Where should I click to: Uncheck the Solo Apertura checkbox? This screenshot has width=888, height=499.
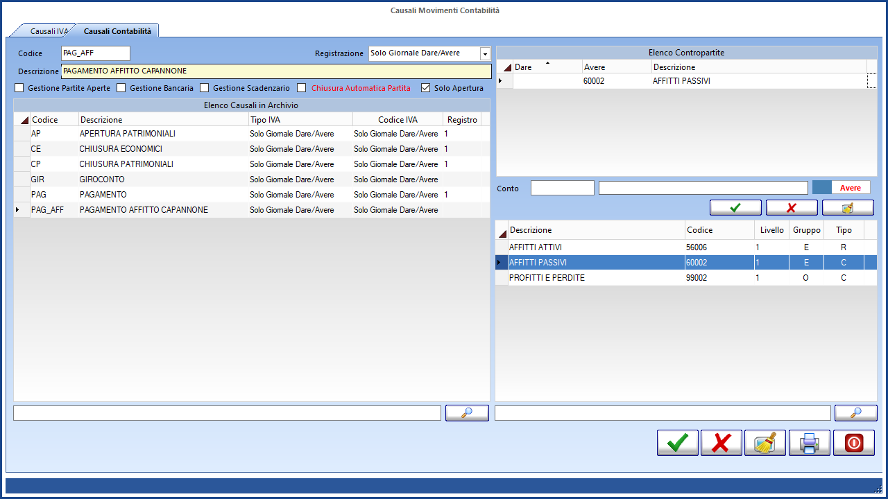click(426, 88)
